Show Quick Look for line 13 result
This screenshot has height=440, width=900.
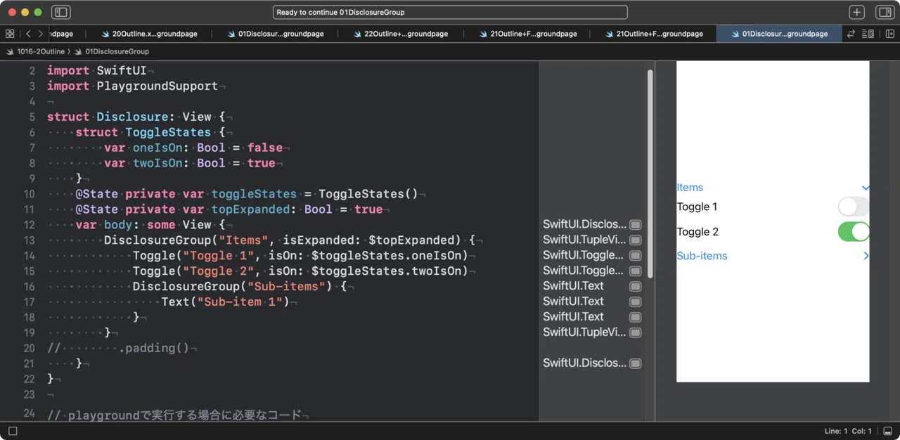tap(635, 240)
